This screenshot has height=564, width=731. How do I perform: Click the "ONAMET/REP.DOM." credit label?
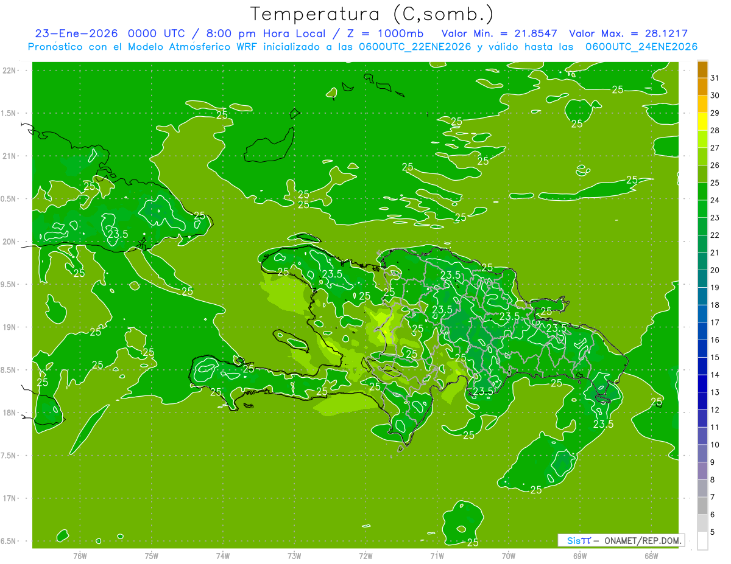click(x=642, y=540)
